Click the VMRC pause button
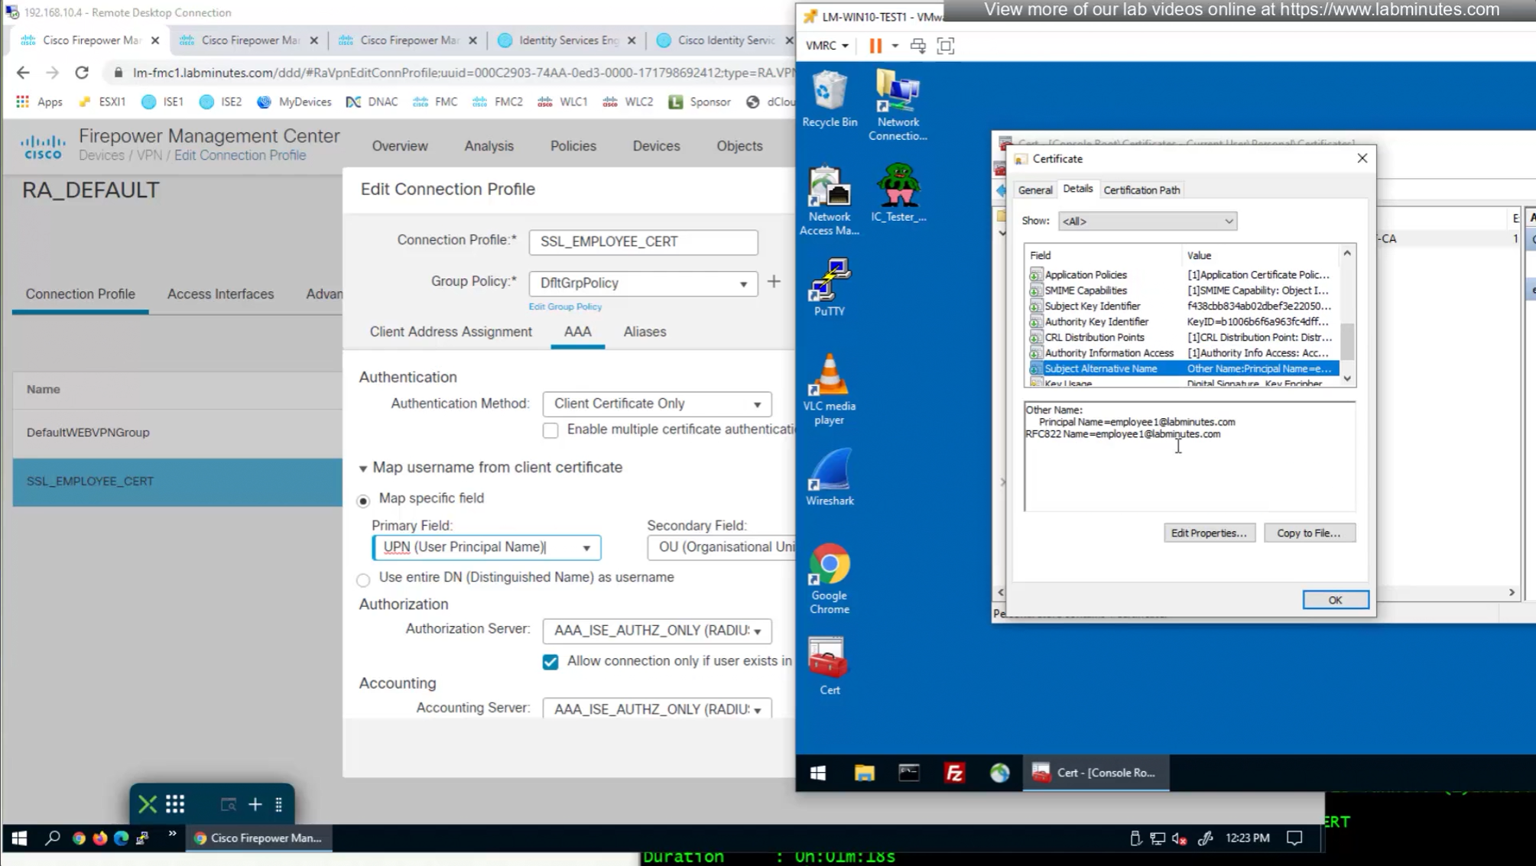 [875, 46]
